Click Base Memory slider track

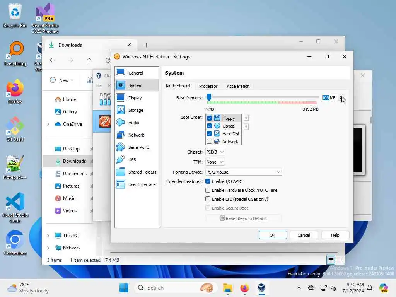(263, 97)
